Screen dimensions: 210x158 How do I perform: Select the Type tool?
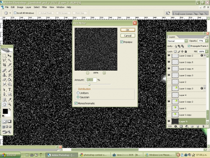tap(9, 90)
